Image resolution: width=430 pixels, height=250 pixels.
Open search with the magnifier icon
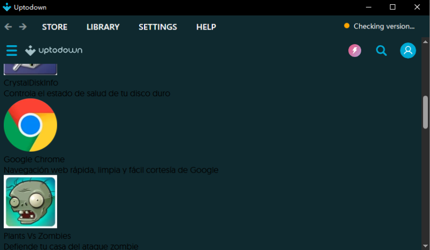tap(381, 51)
